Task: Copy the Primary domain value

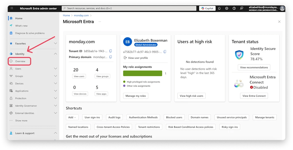Action: [x=111, y=57]
